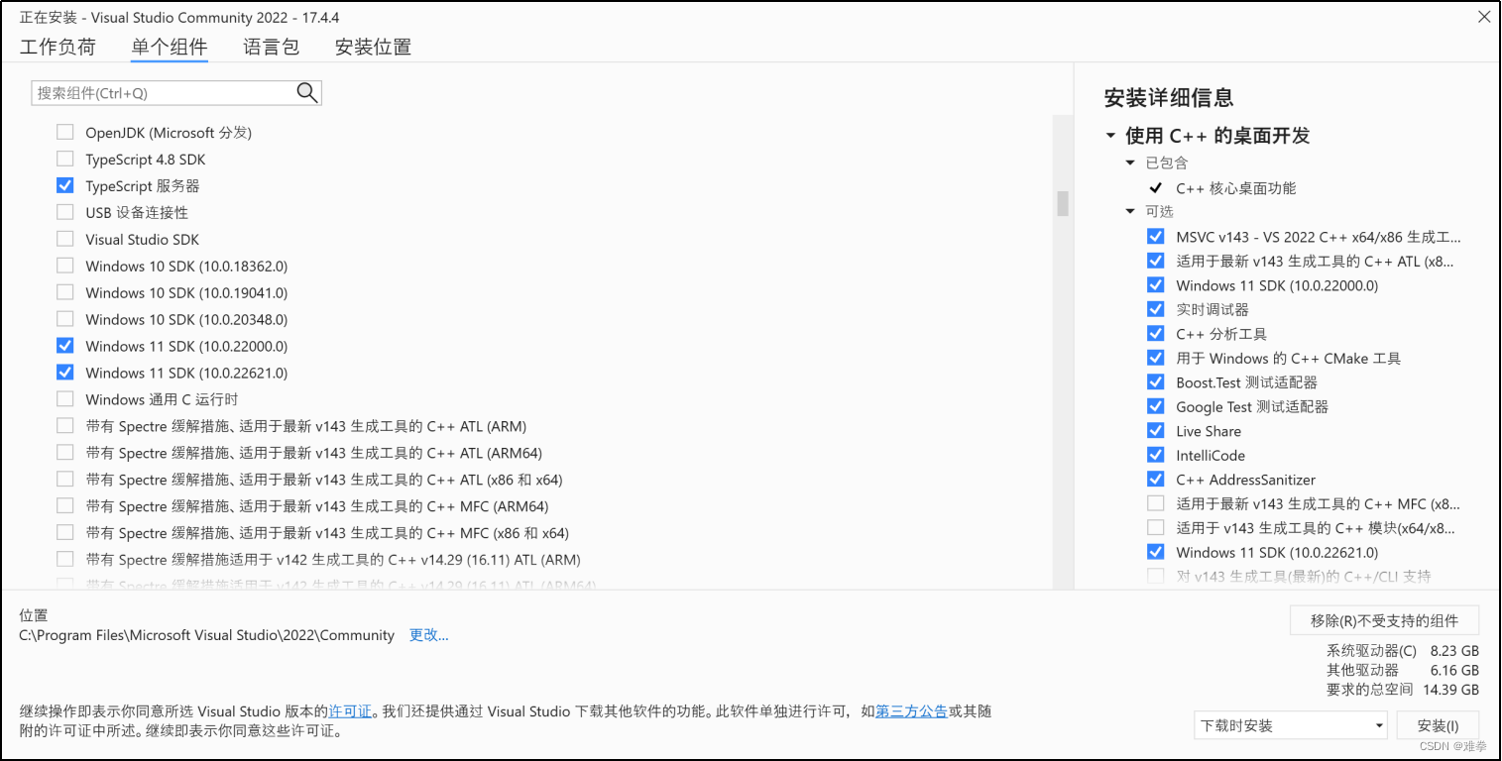The height and width of the screenshot is (761, 1502).
Task: Uncheck Windows 11 SDK (10.0.22621.0) in details panel
Action: coord(1156,552)
